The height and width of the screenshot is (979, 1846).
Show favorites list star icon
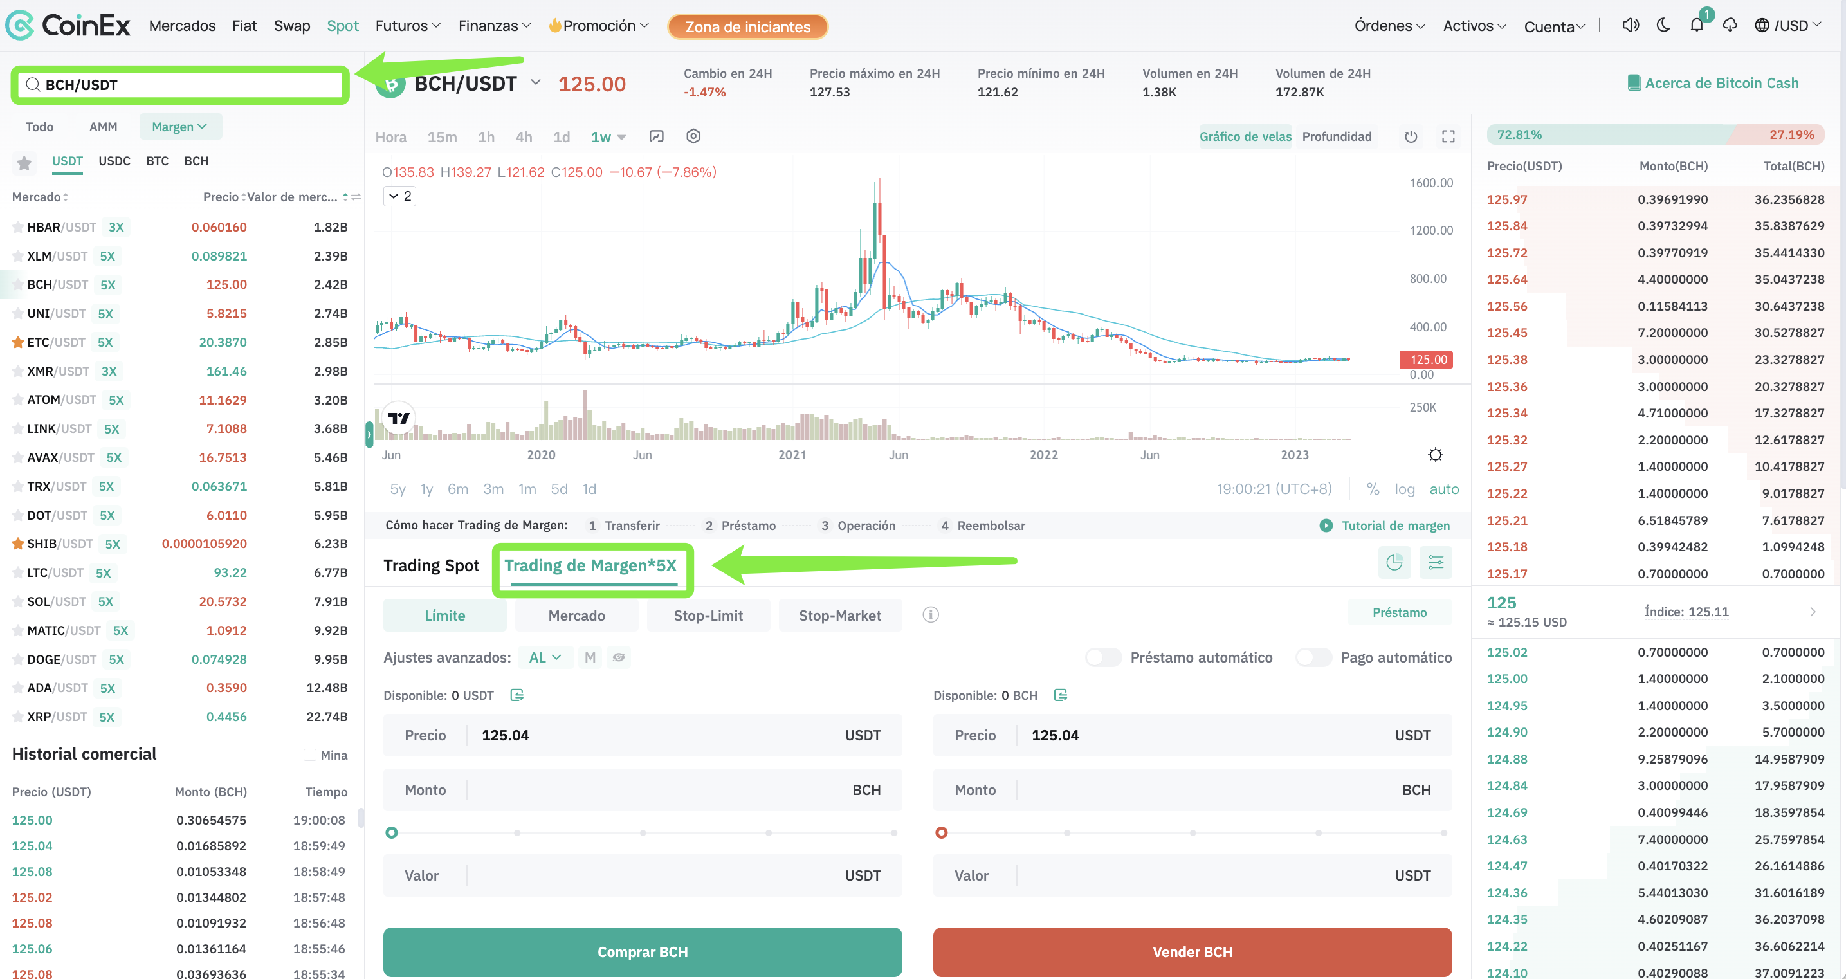coord(24,163)
